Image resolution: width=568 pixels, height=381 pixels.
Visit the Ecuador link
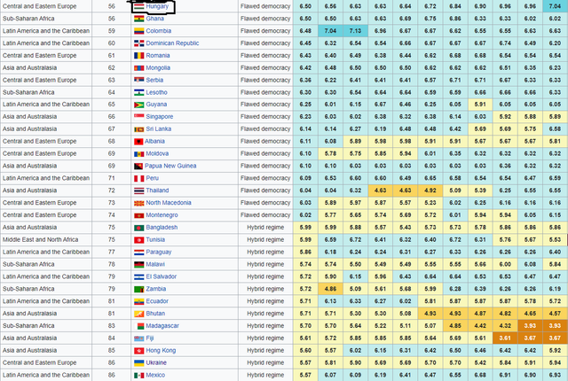pos(157,300)
